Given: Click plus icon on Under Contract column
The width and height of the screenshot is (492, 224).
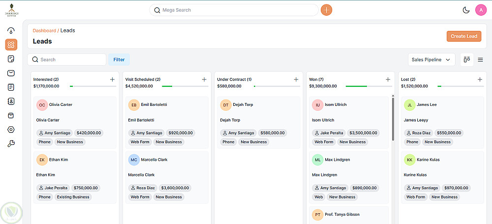Looking at the screenshot, I should [x=296, y=79].
